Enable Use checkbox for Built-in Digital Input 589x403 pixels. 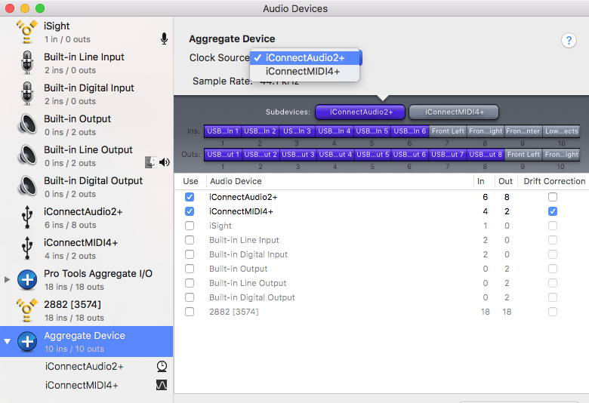(190, 254)
